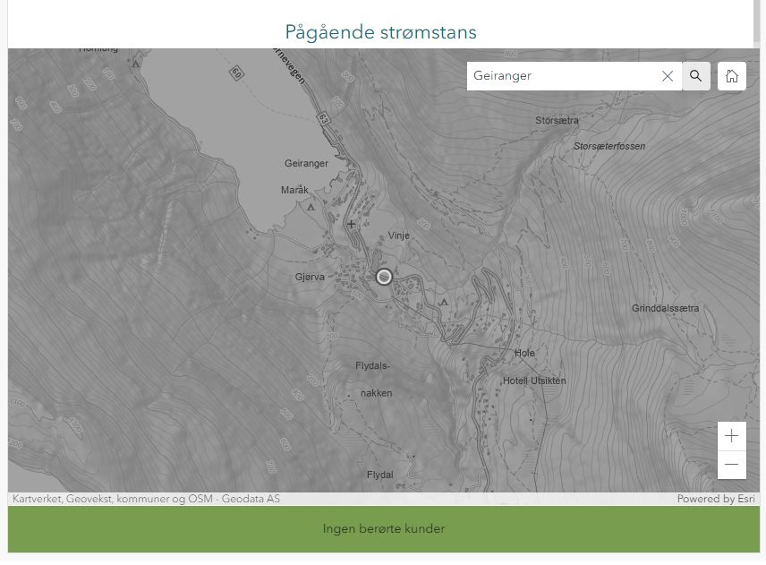Click the campsite triangle below Maråk label
766x565 pixels.
pos(311,206)
